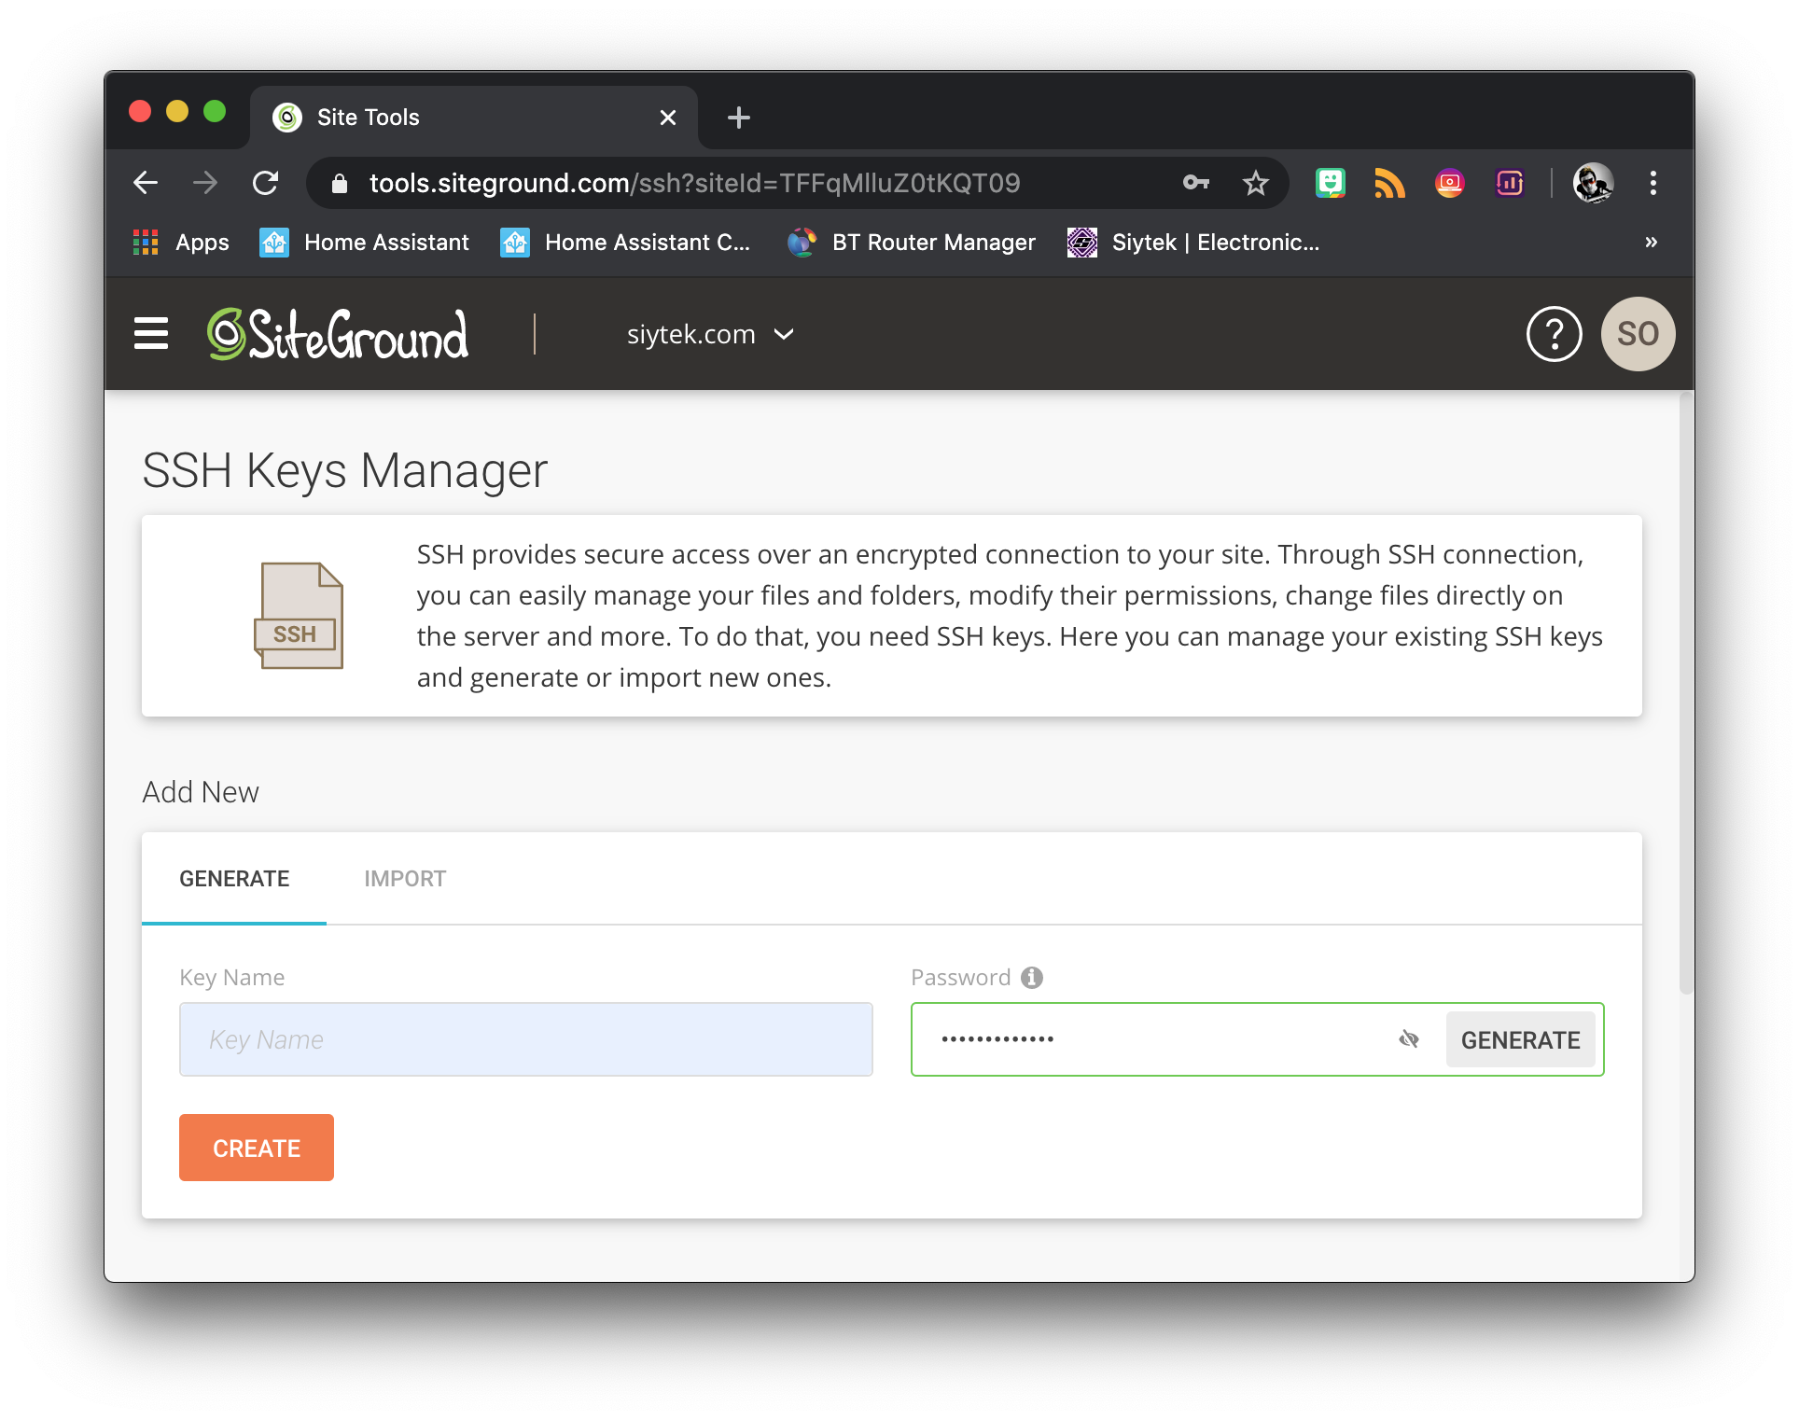Bookmark this page with the star
The image size is (1799, 1420).
tap(1256, 183)
